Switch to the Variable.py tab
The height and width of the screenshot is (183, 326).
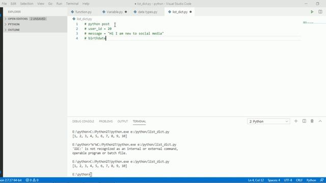115,12
